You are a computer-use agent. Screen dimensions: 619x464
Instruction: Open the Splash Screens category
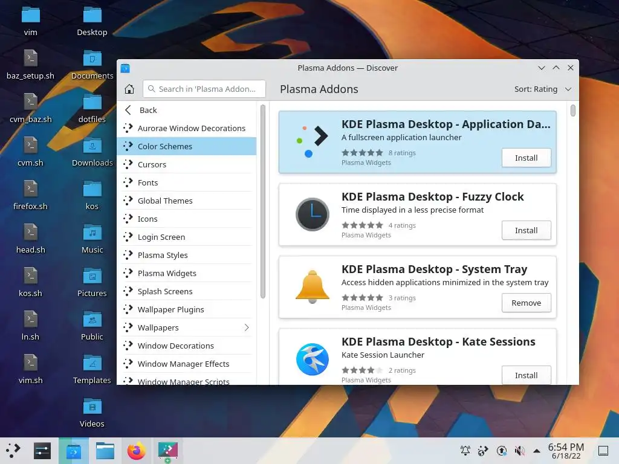(187, 292)
